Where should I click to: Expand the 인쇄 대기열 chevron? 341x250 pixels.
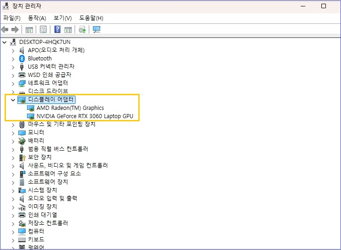13,216
